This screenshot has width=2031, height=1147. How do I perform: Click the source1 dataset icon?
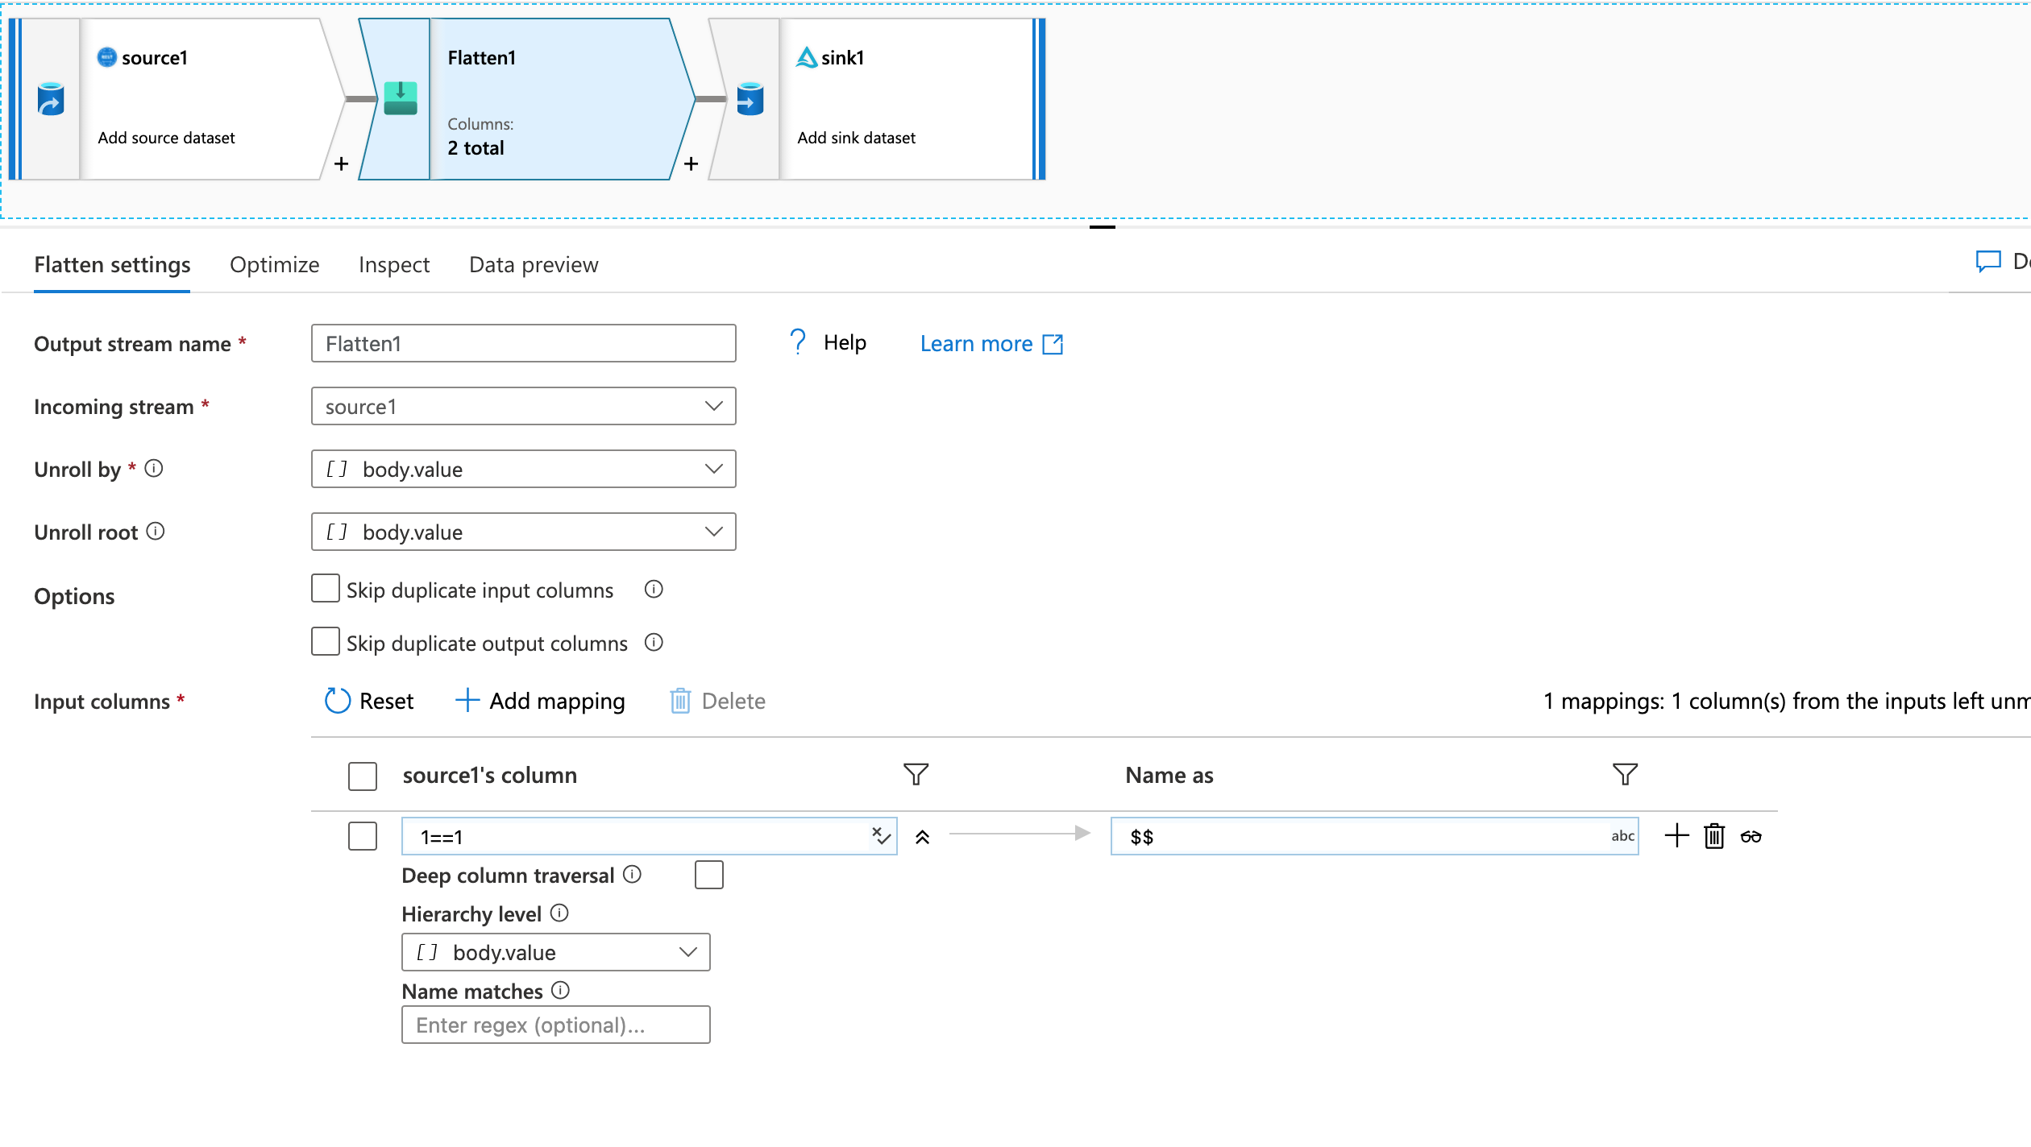click(x=50, y=99)
